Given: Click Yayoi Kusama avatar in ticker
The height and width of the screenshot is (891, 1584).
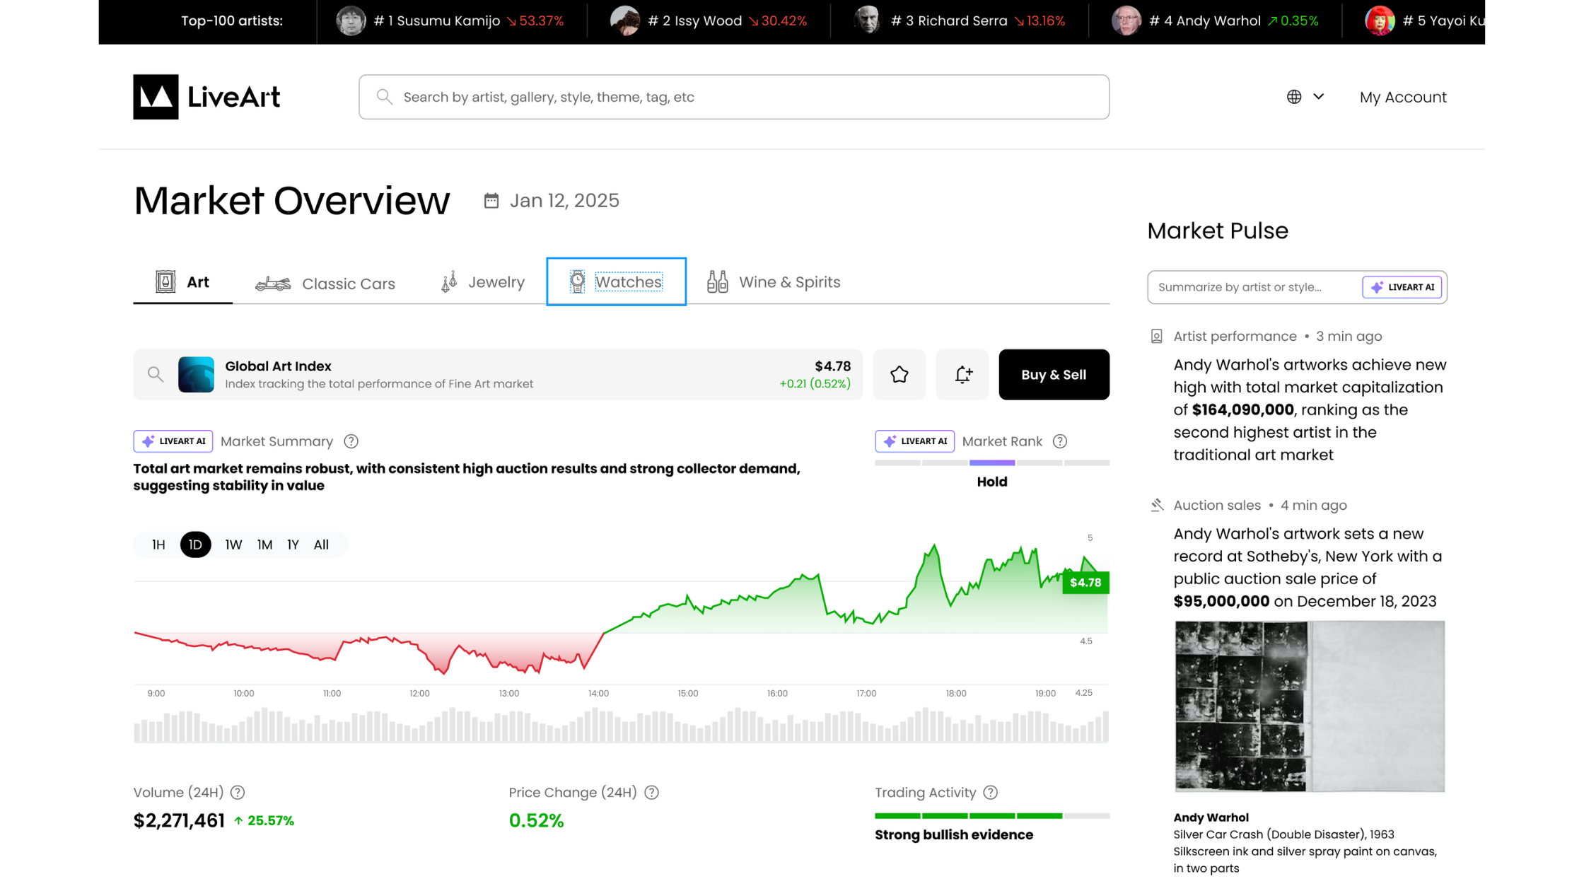Looking at the screenshot, I should [x=1380, y=21].
